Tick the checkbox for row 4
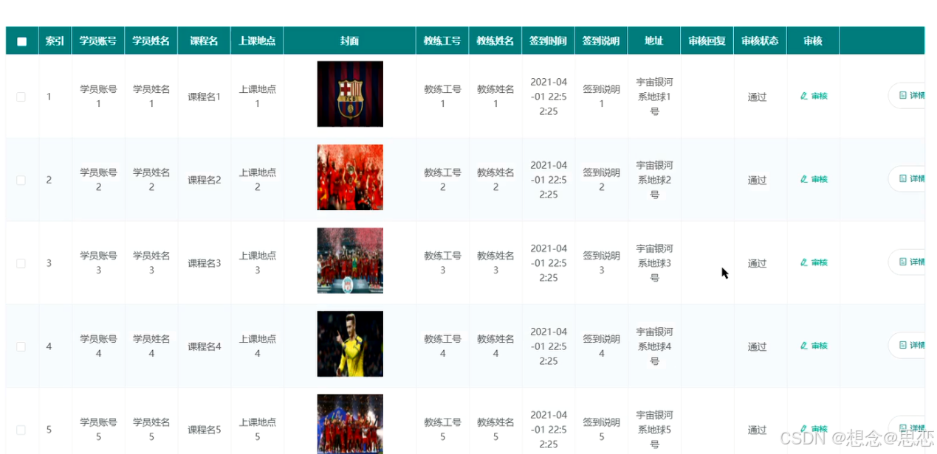The height and width of the screenshot is (454, 937). 21,346
